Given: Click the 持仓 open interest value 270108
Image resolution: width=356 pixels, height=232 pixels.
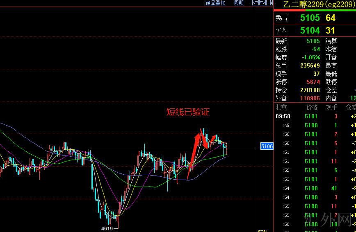Looking at the screenshot, I should click(x=310, y=90).
